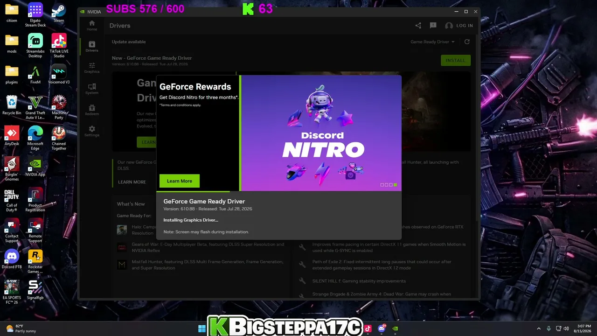The image size is (597, 336).
Task: Open Steam desktop shortcut
Action: (59, 13)
